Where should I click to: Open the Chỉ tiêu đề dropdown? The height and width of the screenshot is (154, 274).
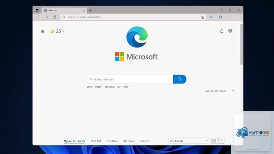[x=189, y=141]
